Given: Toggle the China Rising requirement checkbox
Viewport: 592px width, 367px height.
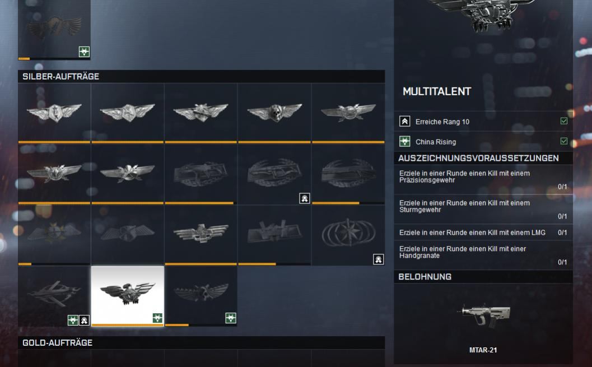Looking at the screenshot, I should [563, 141].
